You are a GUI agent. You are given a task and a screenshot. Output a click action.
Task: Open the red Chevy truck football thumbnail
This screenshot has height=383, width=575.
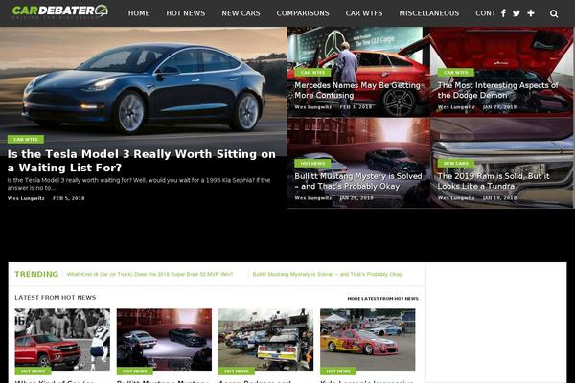pos(62,339)
